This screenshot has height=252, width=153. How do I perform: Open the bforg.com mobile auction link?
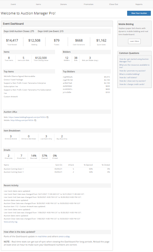[x=22, y=120]
